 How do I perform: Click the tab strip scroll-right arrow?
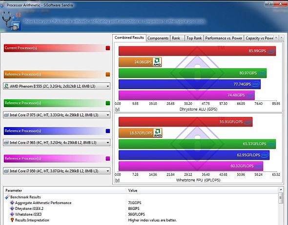coord(282,38)
